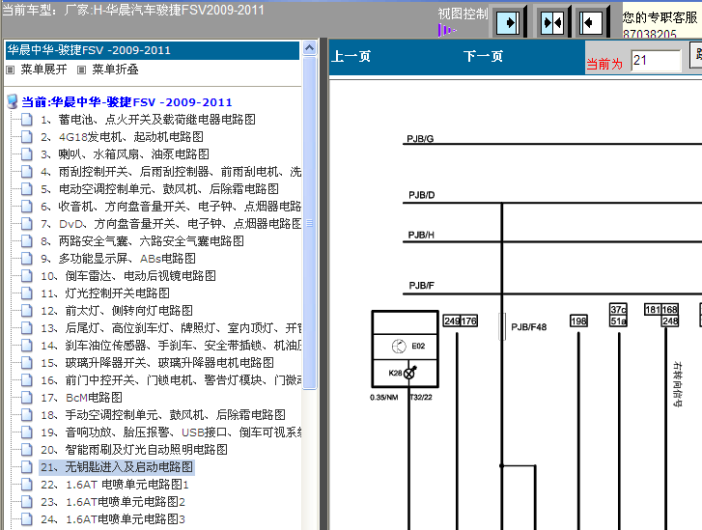Open 12、前大灯、侧转向灯电路图
Viewport: 702px width, 530px height.
point(117,311)
